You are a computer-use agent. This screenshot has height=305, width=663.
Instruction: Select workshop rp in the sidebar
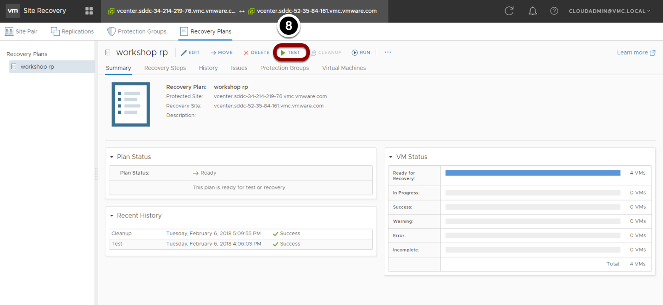click(52, 67)
